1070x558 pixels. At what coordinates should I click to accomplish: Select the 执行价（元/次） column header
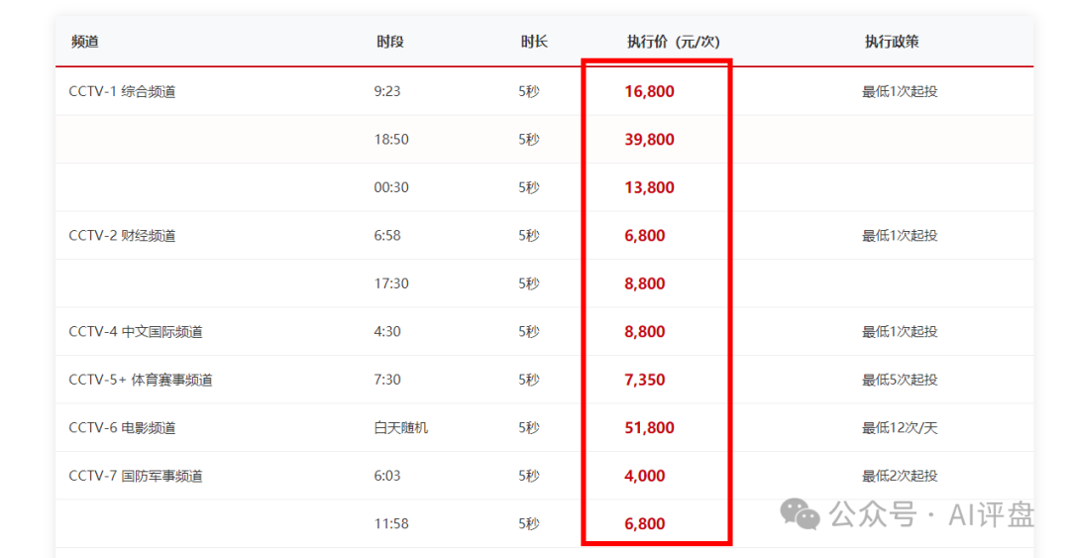pos(673,42)
